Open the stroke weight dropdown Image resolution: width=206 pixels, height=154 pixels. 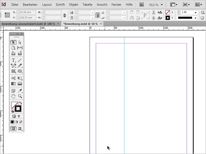[195, 12]
